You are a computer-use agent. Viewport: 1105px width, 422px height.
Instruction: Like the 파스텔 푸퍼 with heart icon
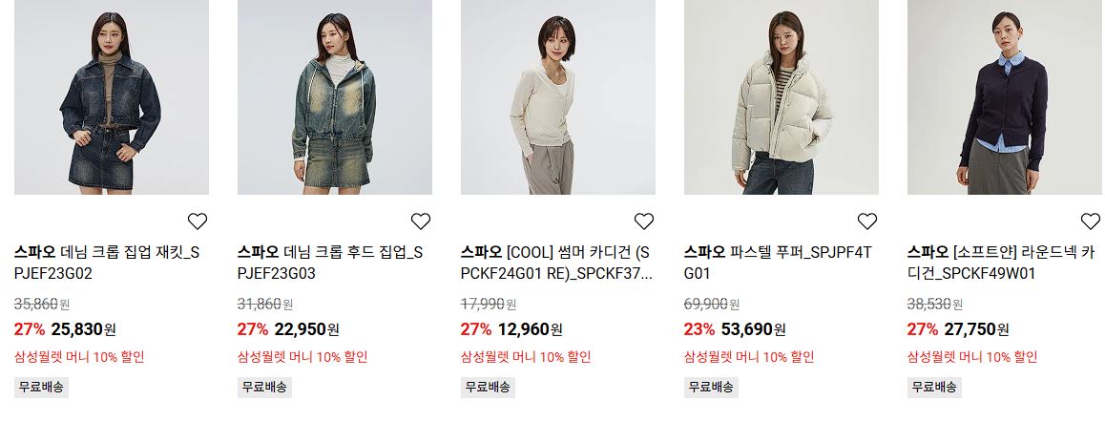(x=866, y=222)
